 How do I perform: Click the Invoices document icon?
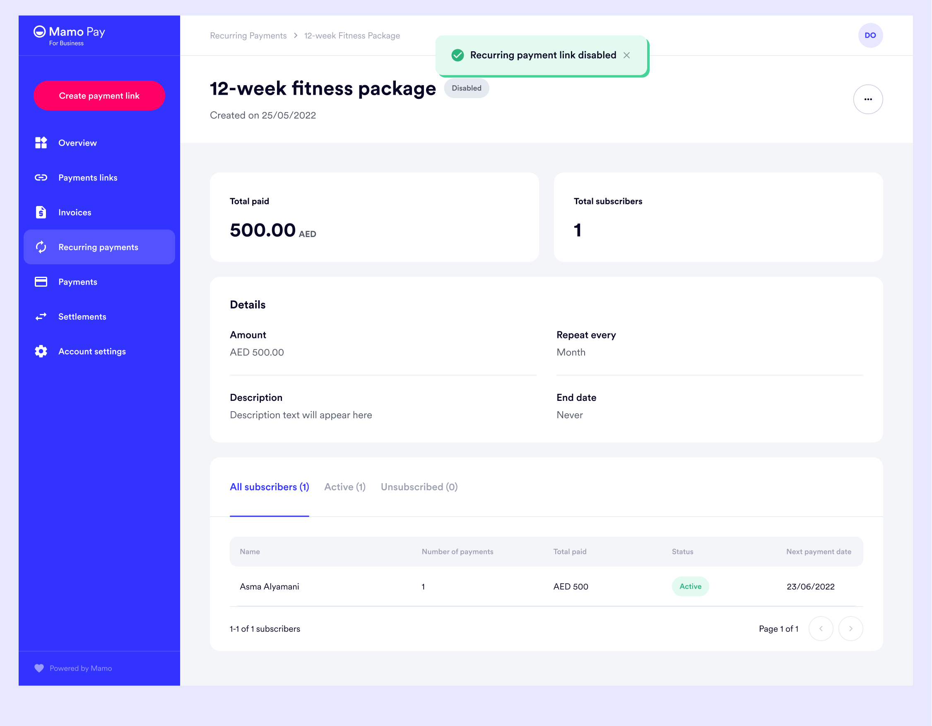pyautogui.click(x=41, y=212)
